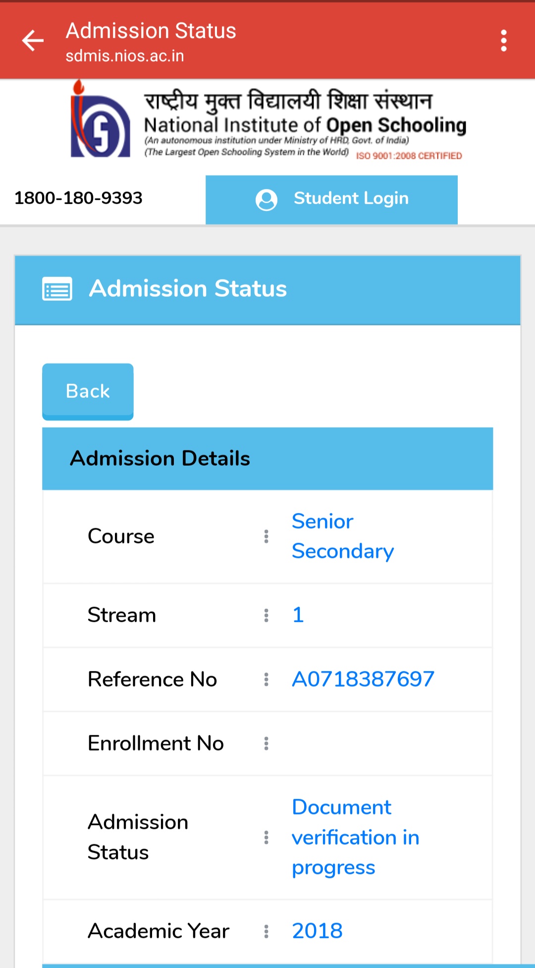Select the Academic Year value 2018
The image size is (535, 968).
[317, 931]
